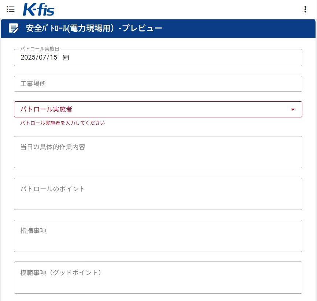Click inside the 指摘事項 text area
The image size is (317, 301).
[158, 236]
